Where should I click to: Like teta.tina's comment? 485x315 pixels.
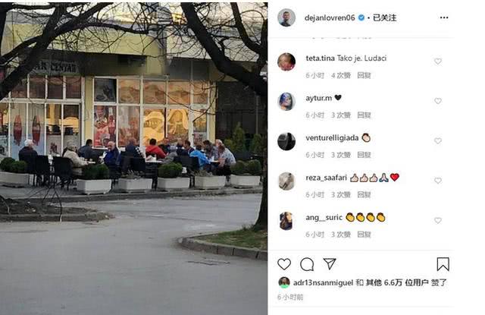[x=438, y=61]
